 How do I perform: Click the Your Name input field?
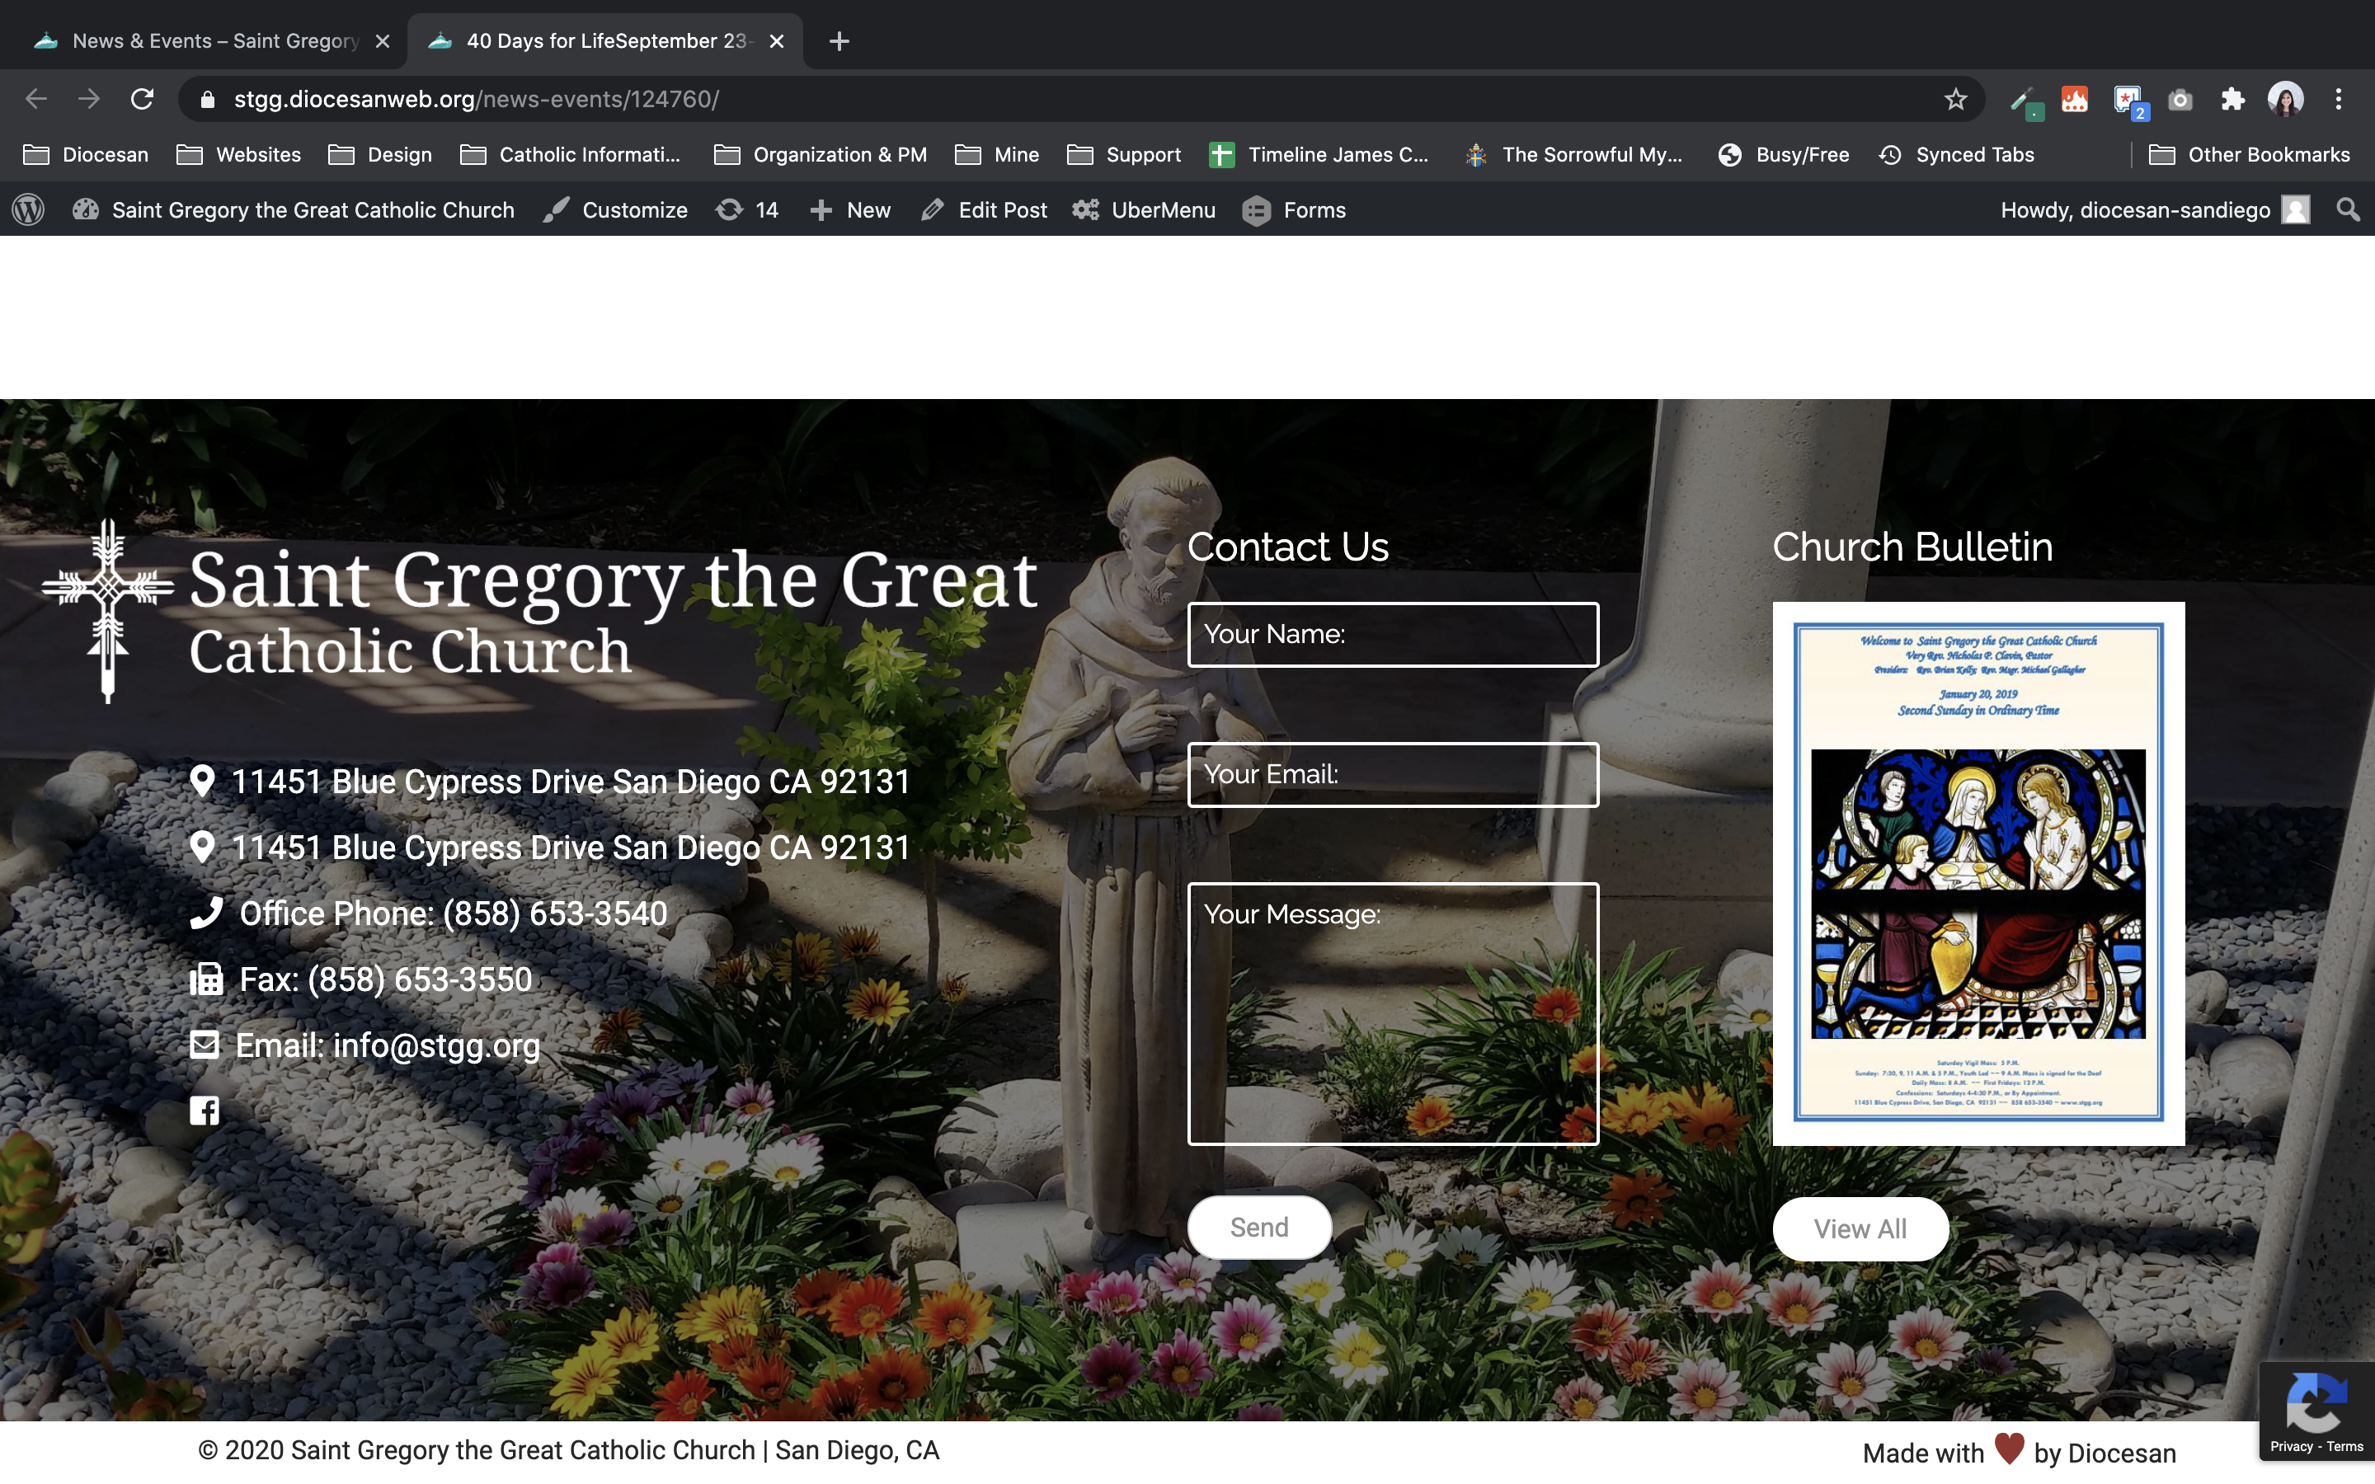[1392, 634]
